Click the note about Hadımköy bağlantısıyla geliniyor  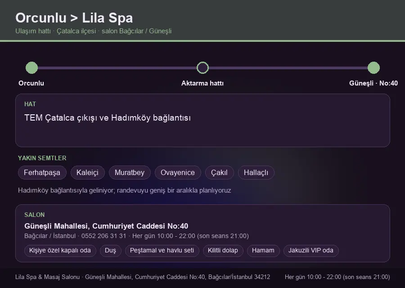[125, 190]
